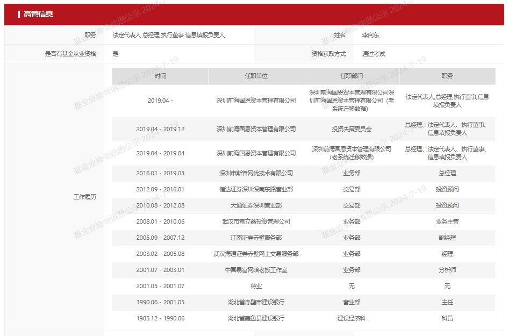Click the 营业部 department cell
This screenshot has width=508, height=336.
[352, 302]
